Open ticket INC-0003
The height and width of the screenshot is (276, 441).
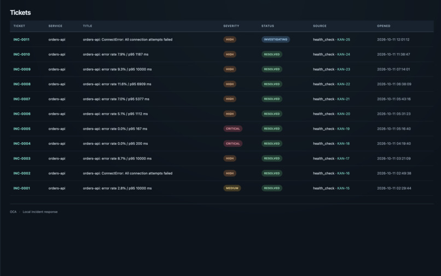click(22, 158)
